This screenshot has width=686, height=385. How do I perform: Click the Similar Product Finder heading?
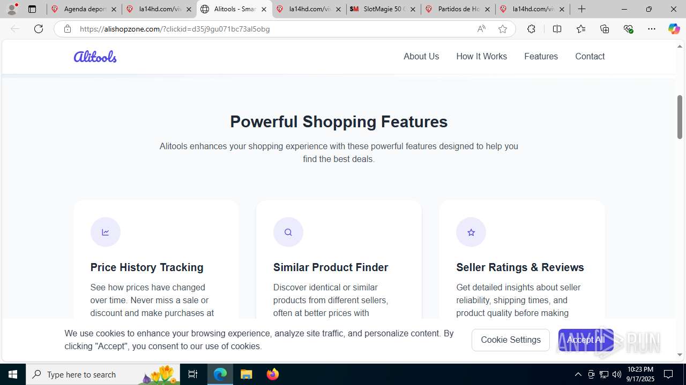pyautogui.click(x=331, y=267)
